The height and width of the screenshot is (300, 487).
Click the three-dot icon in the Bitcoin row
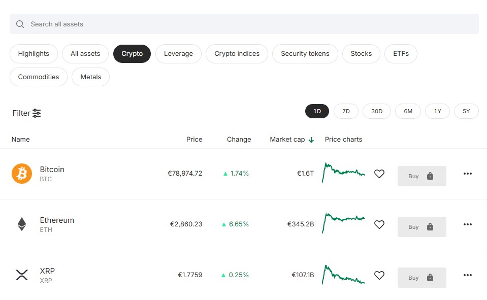coord(467,174)
